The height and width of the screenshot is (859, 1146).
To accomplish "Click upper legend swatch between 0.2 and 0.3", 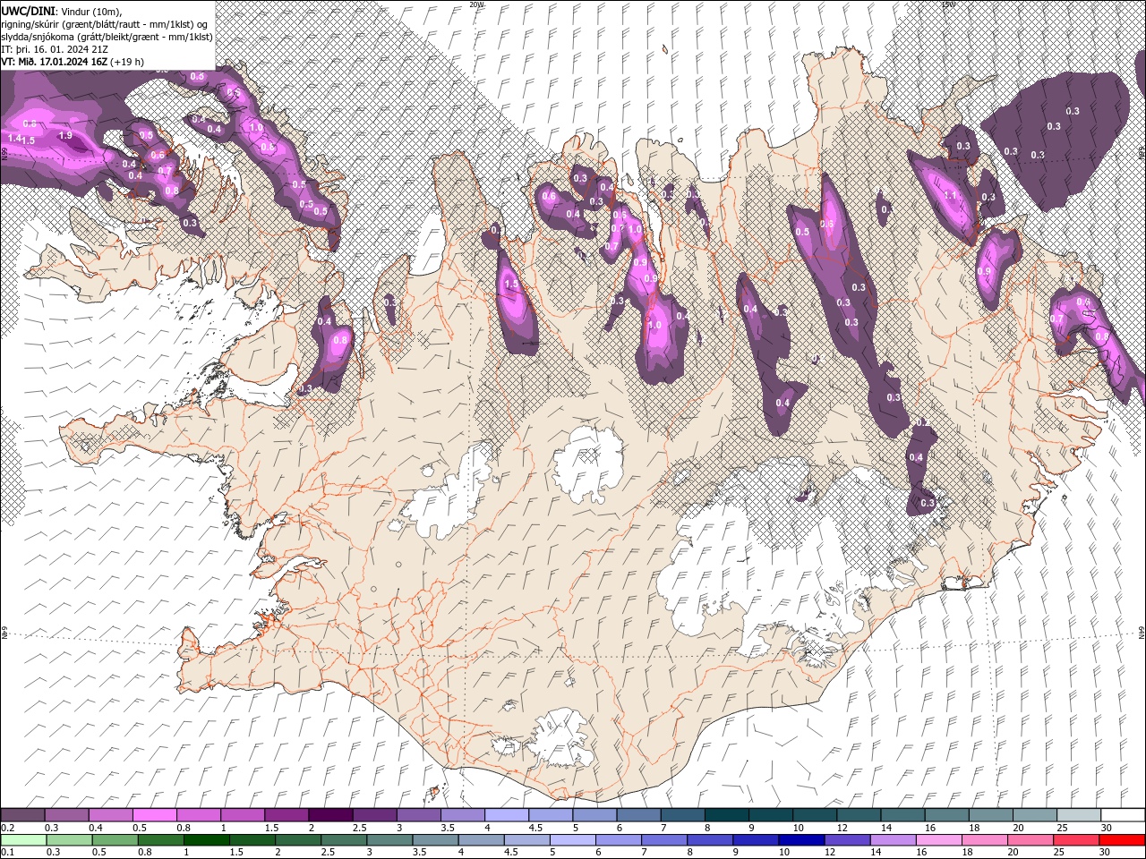I will [x=22, y=815].
